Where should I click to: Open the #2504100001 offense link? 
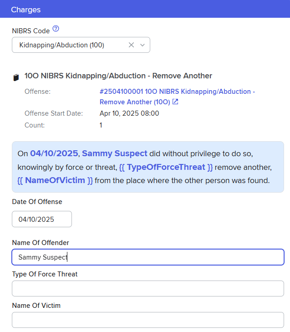[x=177, y=92]
